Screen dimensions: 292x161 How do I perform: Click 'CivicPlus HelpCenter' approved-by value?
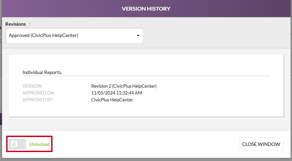(112, 100)
